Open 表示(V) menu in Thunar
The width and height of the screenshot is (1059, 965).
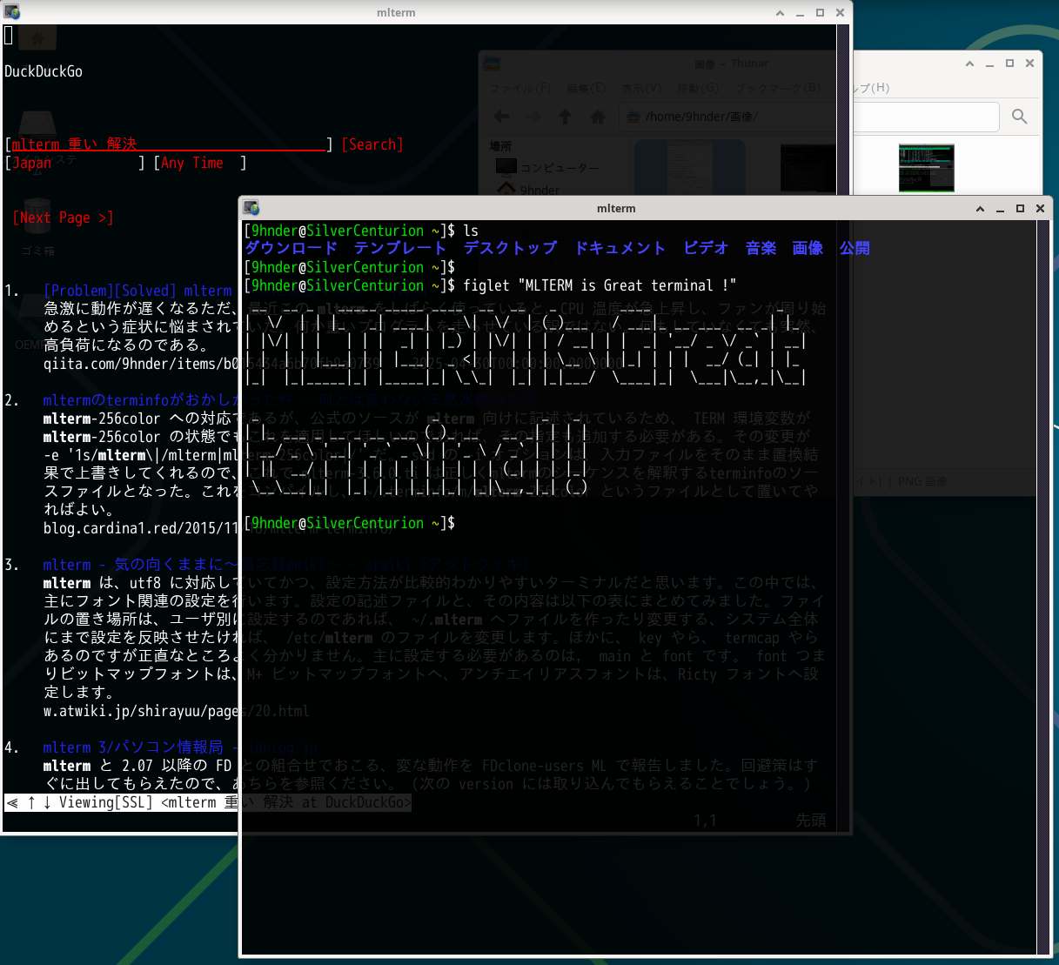coord(641,88)
